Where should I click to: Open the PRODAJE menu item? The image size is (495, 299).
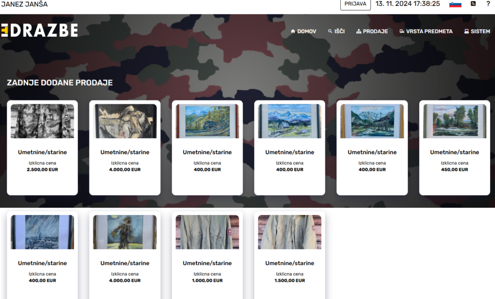372,31
